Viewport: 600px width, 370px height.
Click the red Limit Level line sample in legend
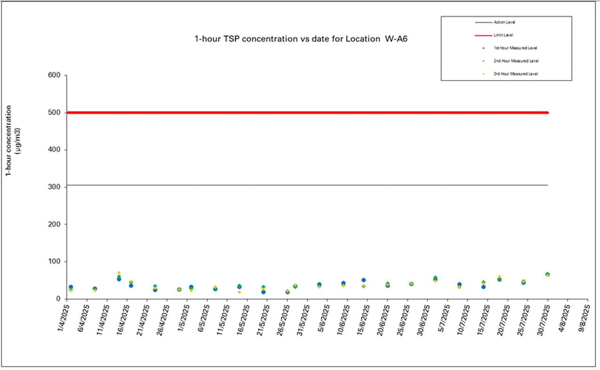[x=484, y=35]
